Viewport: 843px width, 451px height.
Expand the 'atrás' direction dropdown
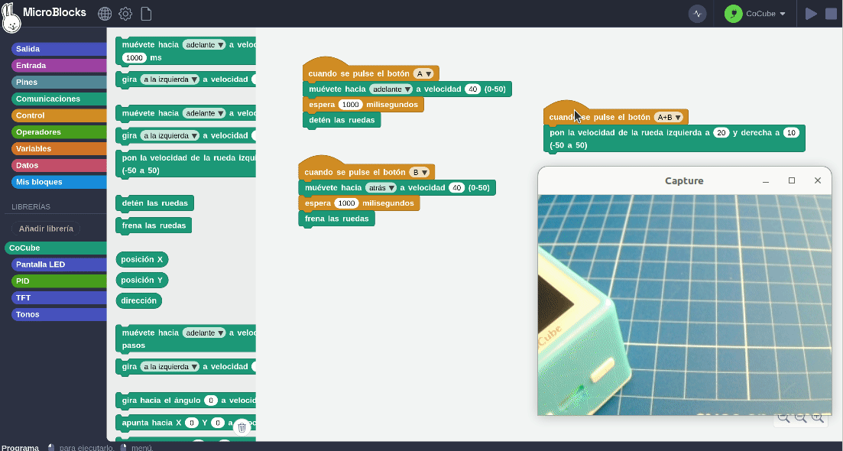pos(382,188)
